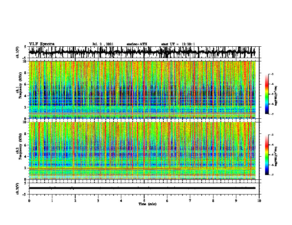This screenshot has width=292, height=225.
Task: Click the "station=ATH" header label
Action: (x=137, y=44)
